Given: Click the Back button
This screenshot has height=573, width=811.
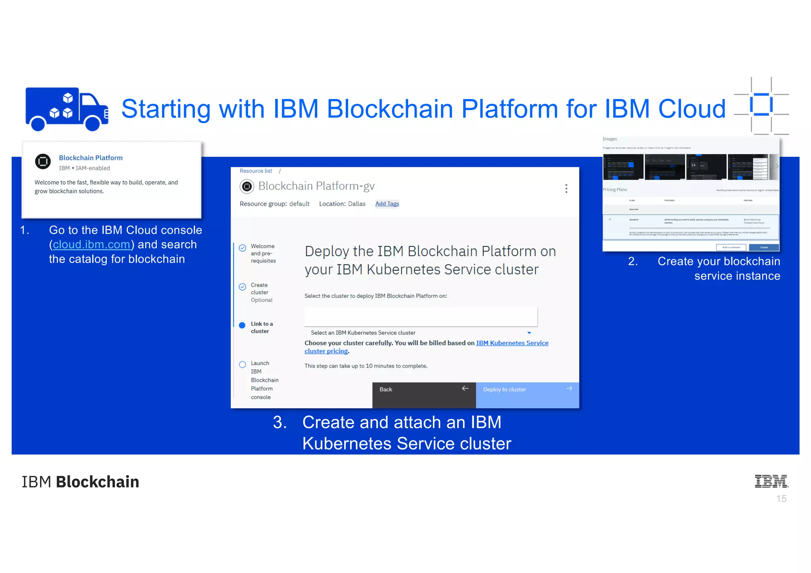Looking at the screenshot, I should (424, 395).
